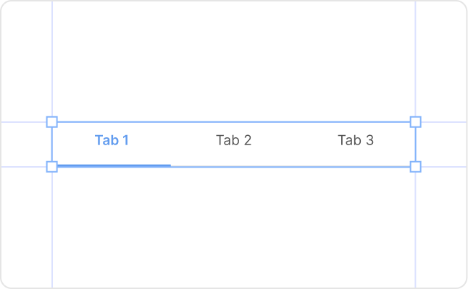Click the top-right resize handle
468x289 pixels.
415,122
